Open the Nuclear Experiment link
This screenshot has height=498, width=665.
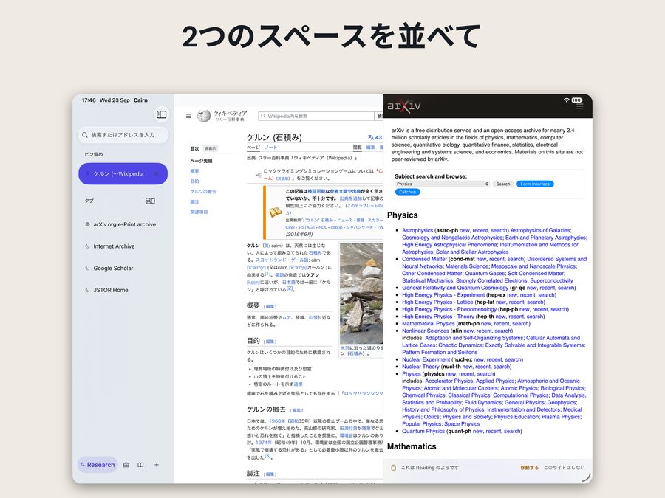426,359
